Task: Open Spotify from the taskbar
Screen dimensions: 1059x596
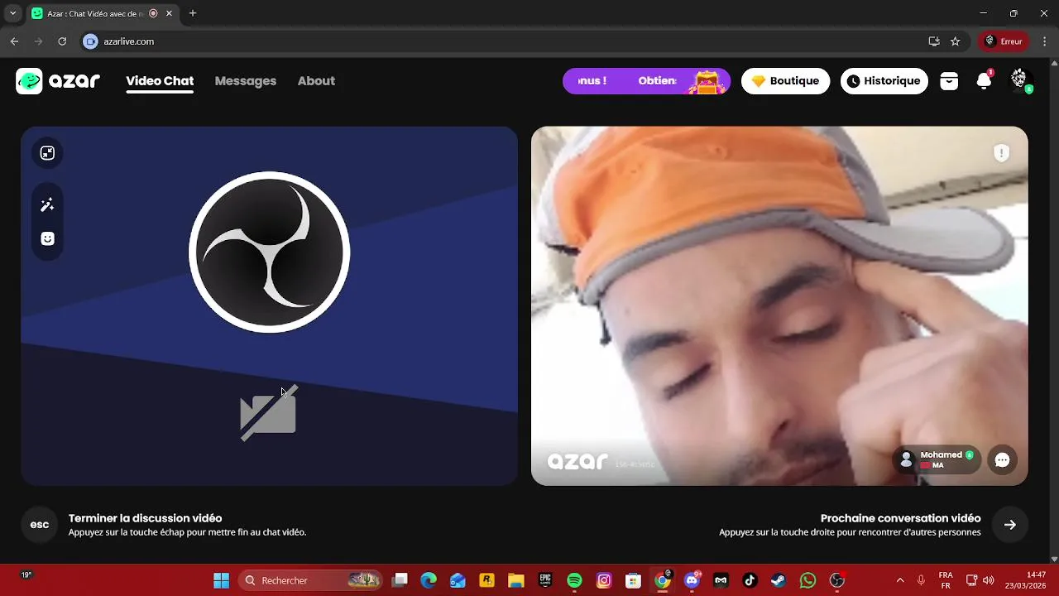Action: 574,580
